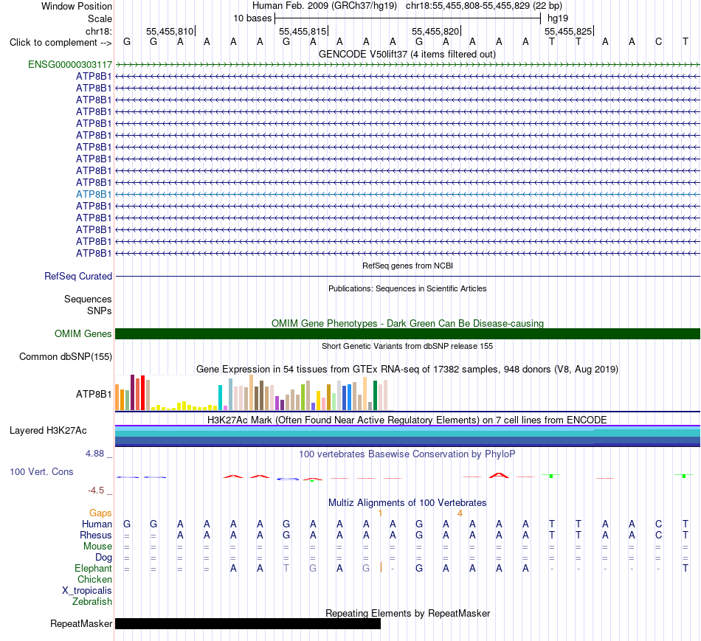The width and height of the screenshot is (701, 641).
Task: Select the black RepeatMasker element block
Action: pyautogui.click(x=248, y=623)
